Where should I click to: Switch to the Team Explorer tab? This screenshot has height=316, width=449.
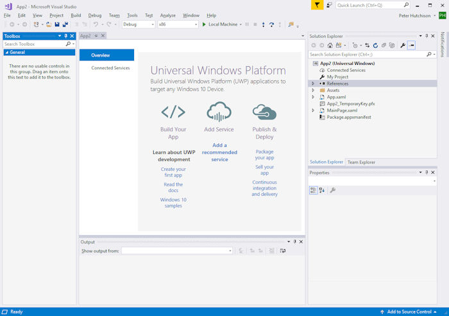pyautogui.click(x=361, y=162)
